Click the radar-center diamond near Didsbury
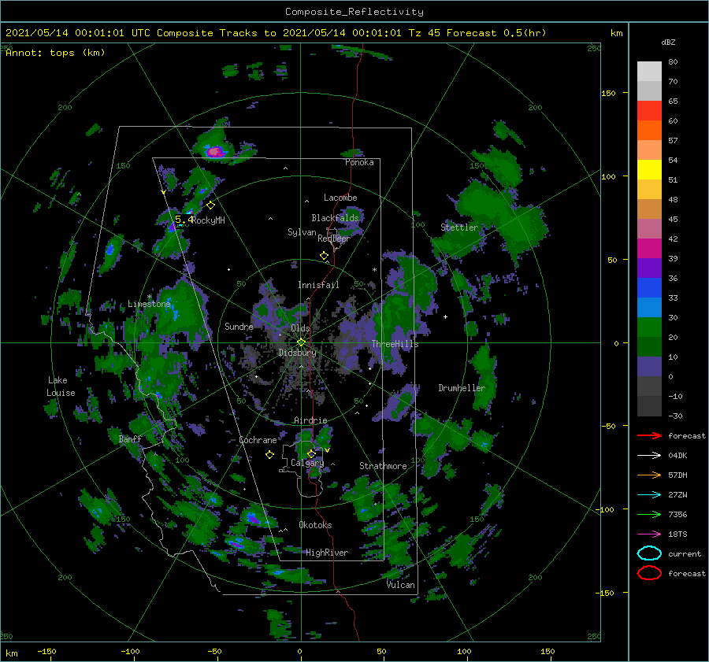This screenshot has width=709, height=662. (x=301, y=342)
